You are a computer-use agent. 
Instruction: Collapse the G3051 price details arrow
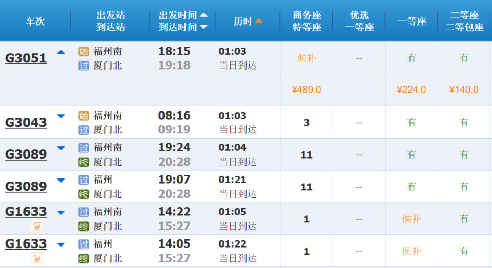61,52
